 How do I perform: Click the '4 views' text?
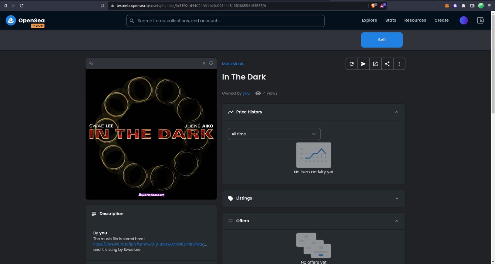tap(270, 93)
